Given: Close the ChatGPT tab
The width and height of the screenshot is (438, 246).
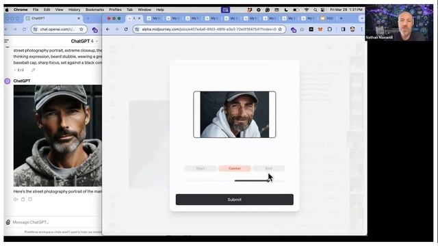Looking at the screenshot, I should [x=79, y=18].
